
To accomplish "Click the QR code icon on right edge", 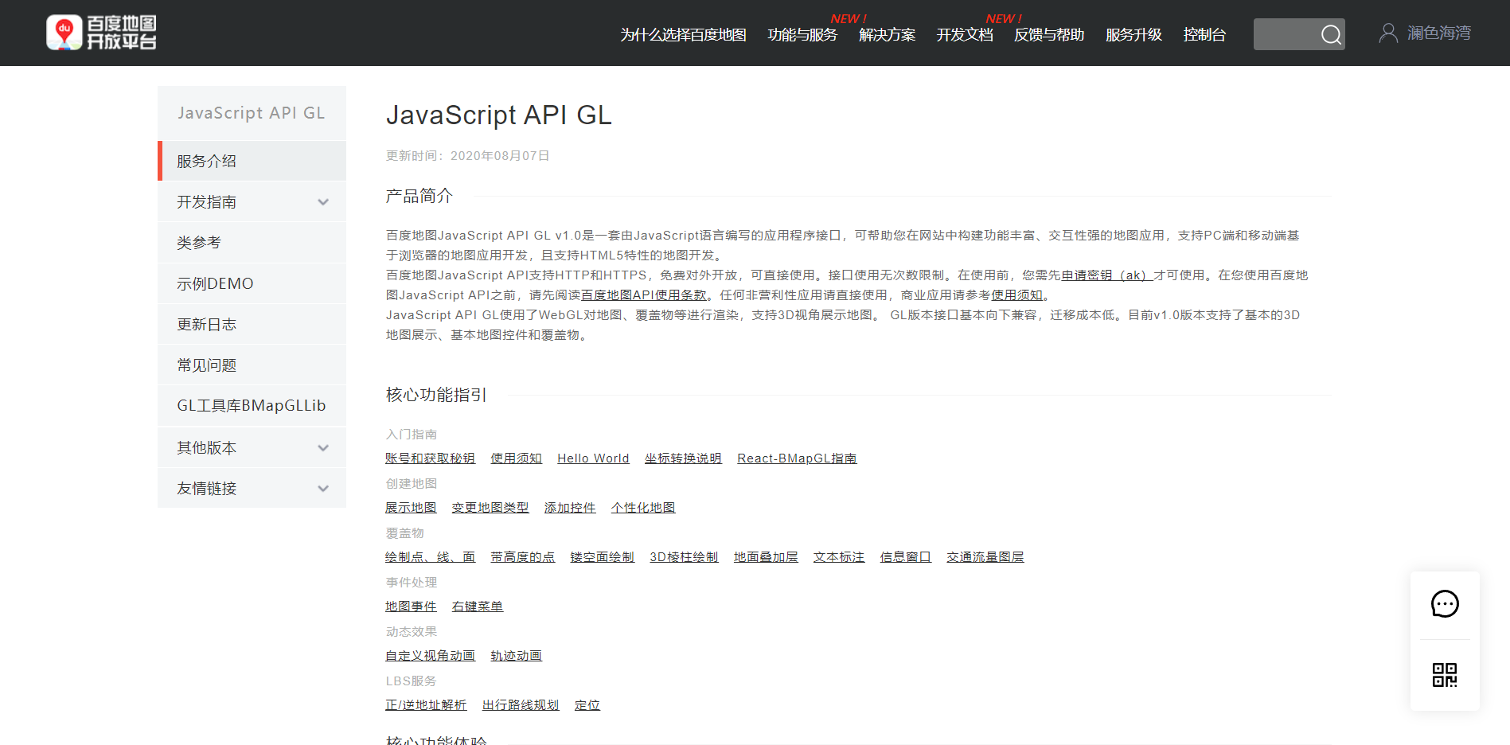I will (x=1445, y=674).
